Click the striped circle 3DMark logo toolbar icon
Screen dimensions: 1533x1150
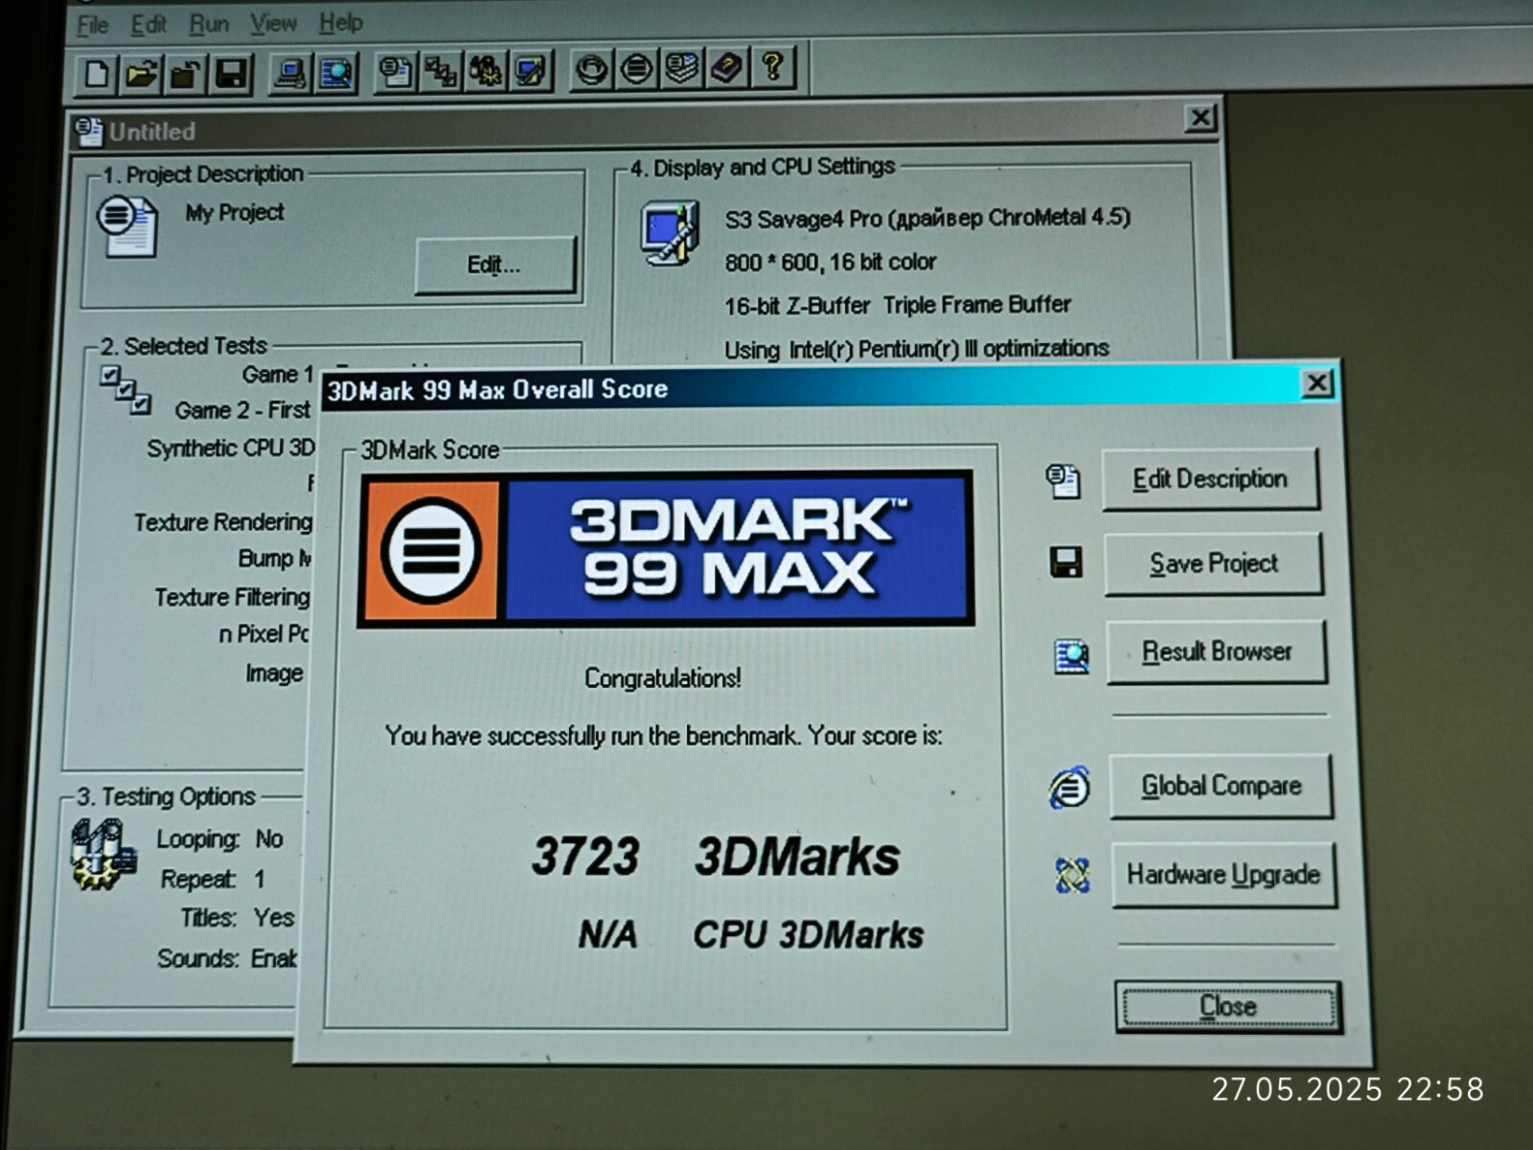(x=636, y=69)
